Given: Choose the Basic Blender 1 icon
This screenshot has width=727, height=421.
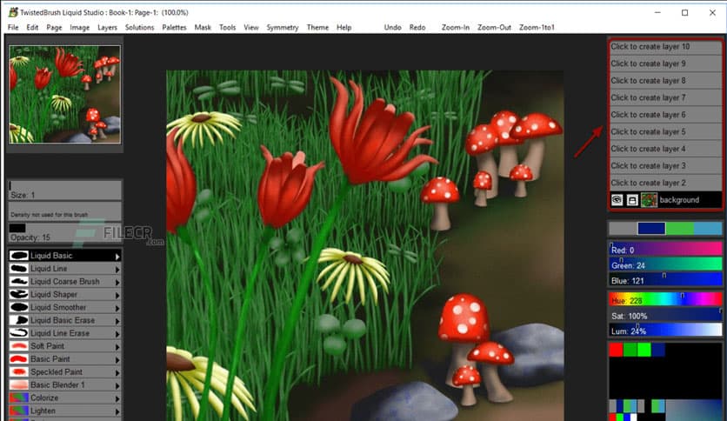Looking at the screenshot, I should [19, 384].
